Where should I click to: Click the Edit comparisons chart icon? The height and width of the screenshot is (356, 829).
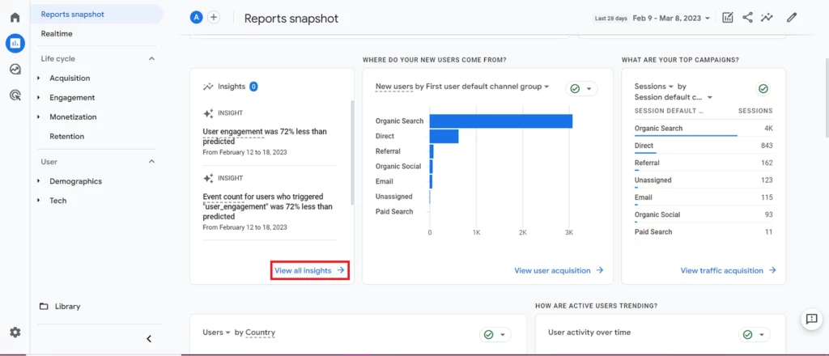(728, 17)
